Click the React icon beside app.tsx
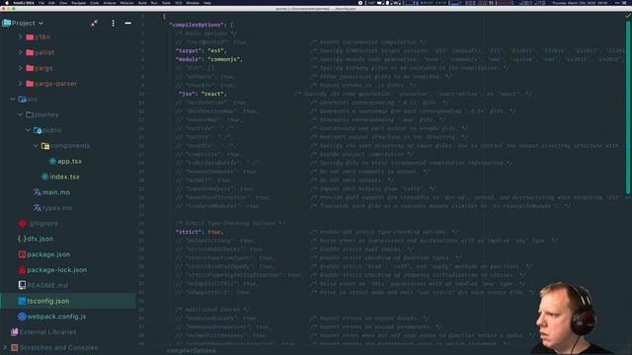Screen dimensions: 632x355 click(x=52, y=162)
